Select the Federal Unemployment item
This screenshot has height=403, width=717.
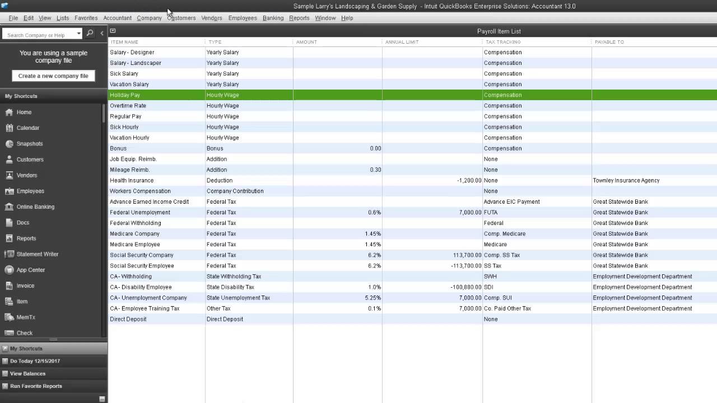140,213
